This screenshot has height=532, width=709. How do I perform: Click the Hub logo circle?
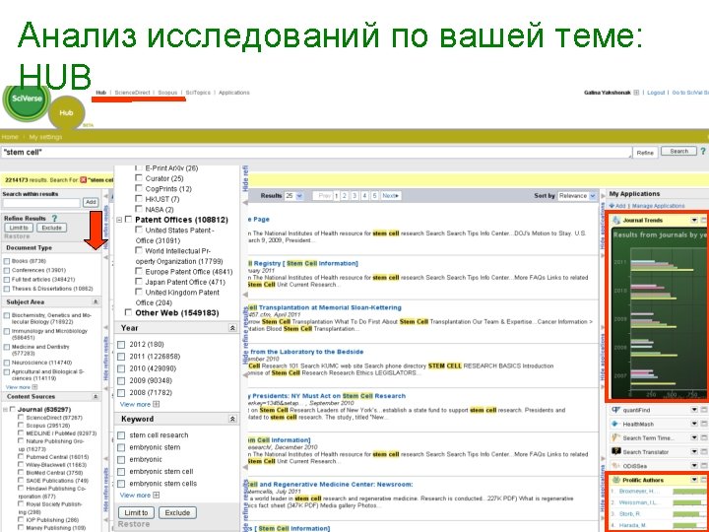pyautogui.click(x=66, y=113)
